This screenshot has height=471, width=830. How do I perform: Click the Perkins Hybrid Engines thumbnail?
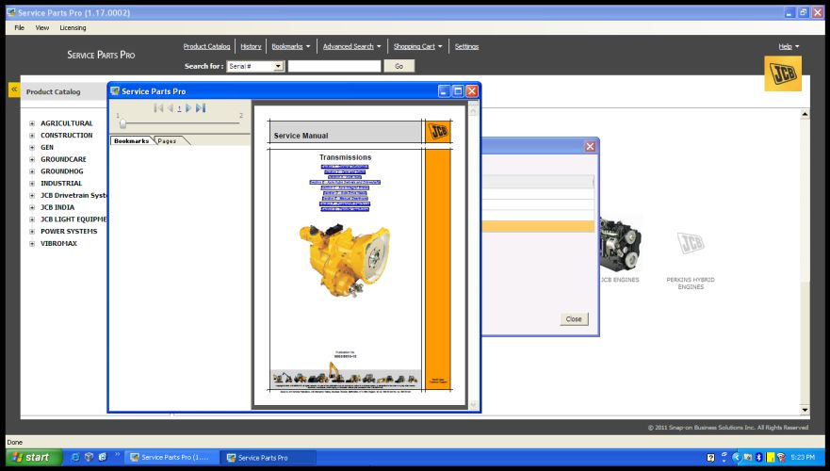[691, 243]
